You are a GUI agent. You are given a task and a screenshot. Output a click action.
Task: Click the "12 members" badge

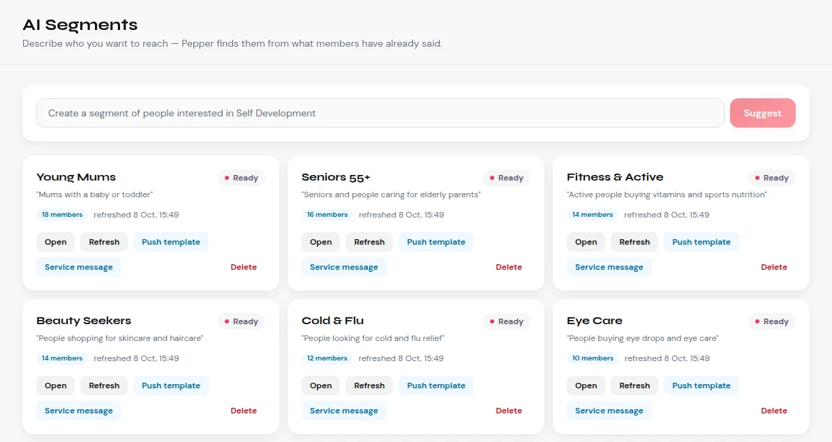327,358
